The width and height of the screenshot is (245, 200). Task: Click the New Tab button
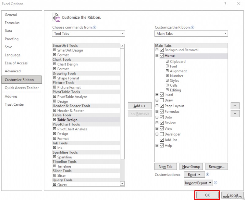tap(165, 167)
